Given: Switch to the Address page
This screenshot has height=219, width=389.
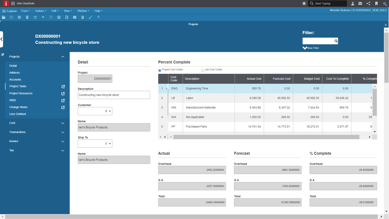Looking at the screenshot, I should coord(14,72).
